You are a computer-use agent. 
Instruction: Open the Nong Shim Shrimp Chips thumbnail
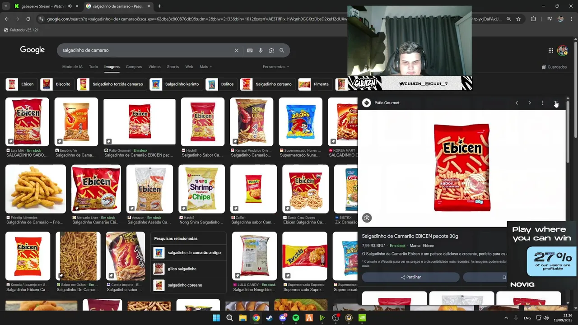(x=201, y=189)
